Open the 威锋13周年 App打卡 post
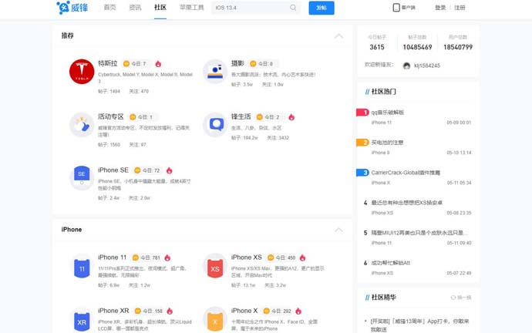 [x=419, y=325]
